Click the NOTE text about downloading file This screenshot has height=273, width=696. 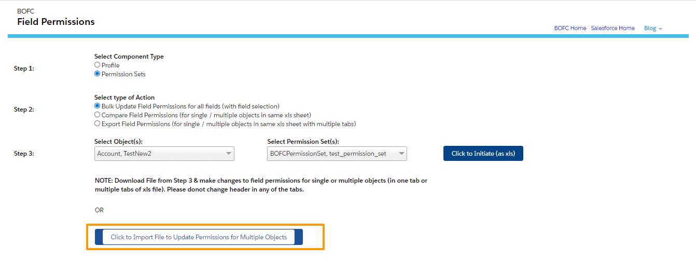[261, 185]
